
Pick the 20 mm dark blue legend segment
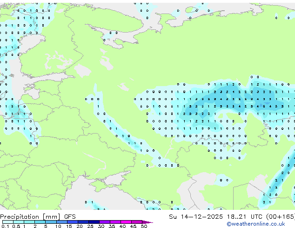pyautogui.click(x=83, y=222)
